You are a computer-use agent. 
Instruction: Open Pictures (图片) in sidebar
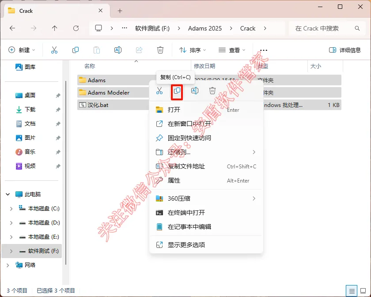tap(25, 138)
